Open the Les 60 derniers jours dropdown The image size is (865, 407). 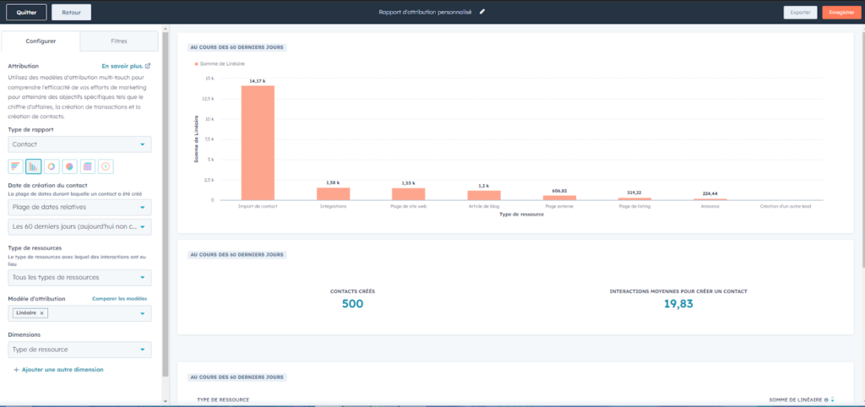[80, 226]
